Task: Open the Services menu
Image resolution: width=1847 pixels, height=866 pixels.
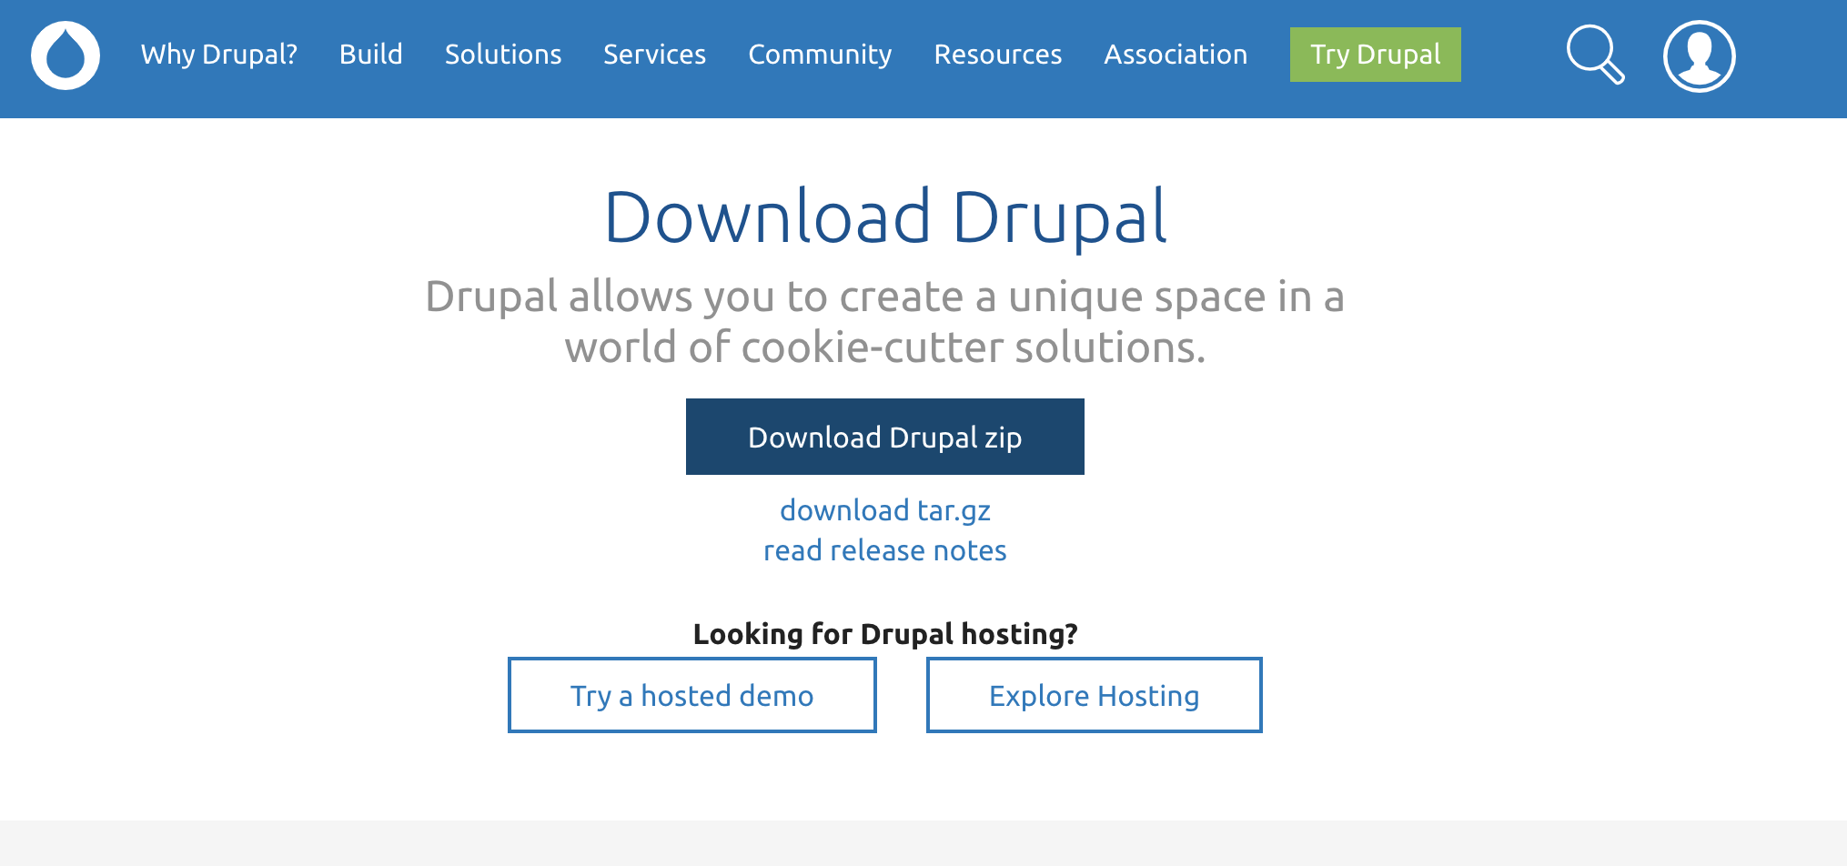Action: [x=654, y=55]
